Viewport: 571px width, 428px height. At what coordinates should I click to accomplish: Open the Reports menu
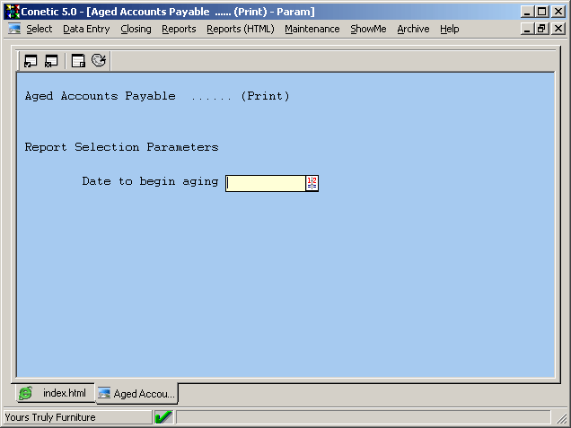click(x=179, y=29)
